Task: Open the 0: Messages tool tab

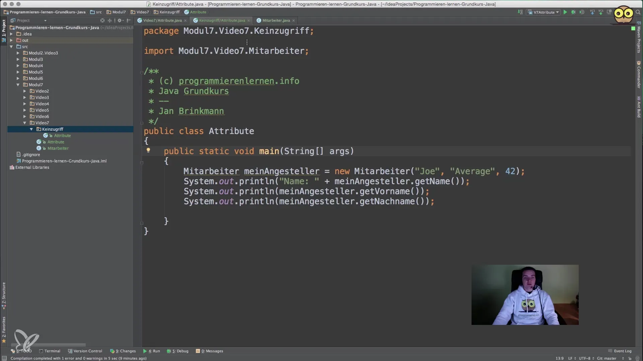Action: (x=210, y=351)
